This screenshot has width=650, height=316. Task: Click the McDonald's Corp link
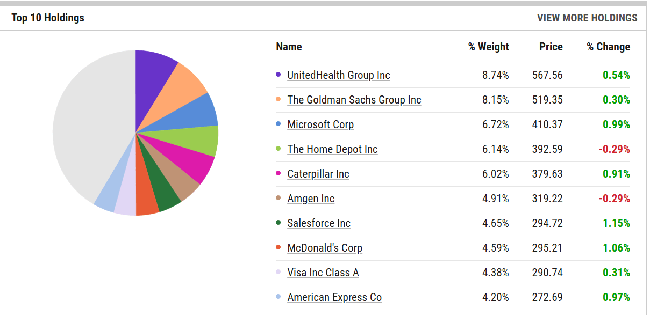325,248
